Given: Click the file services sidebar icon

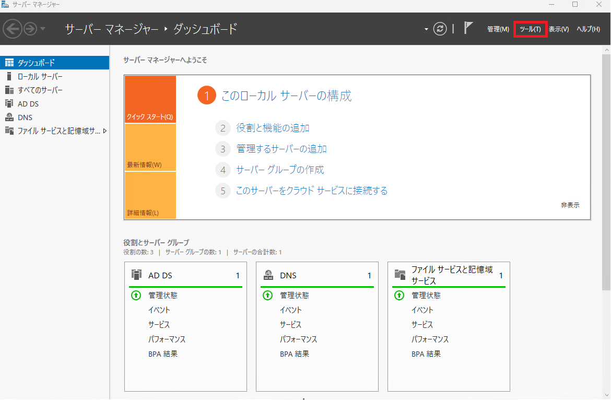Looking at the screenshot, I should (9, 131).
